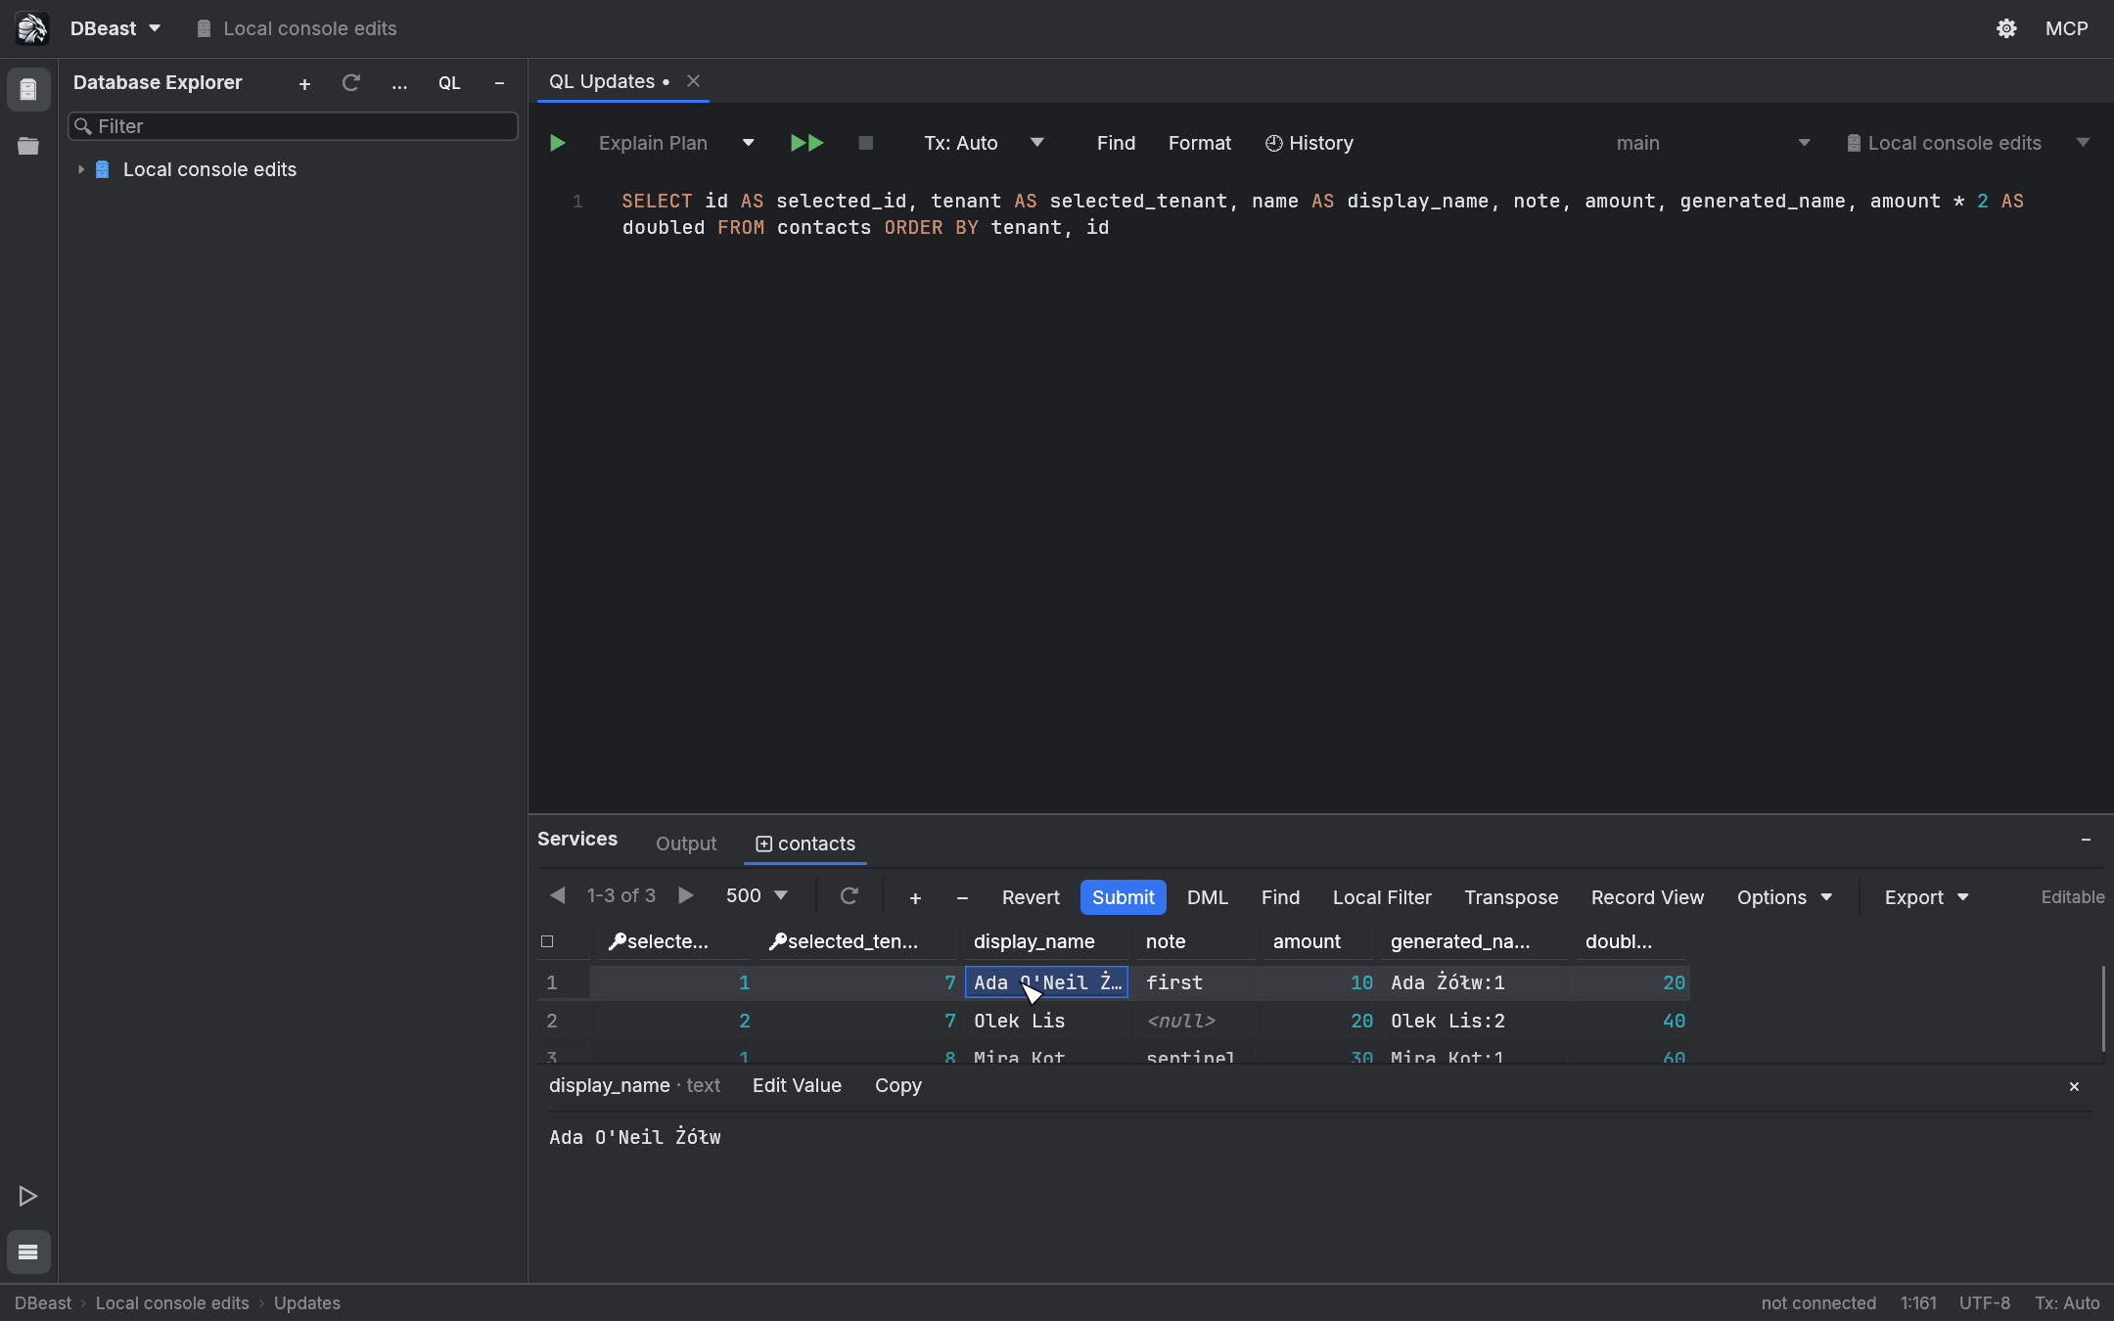Open the run panel sidebar icon
This screenshot has height=1321, width=2114.
27,1196
